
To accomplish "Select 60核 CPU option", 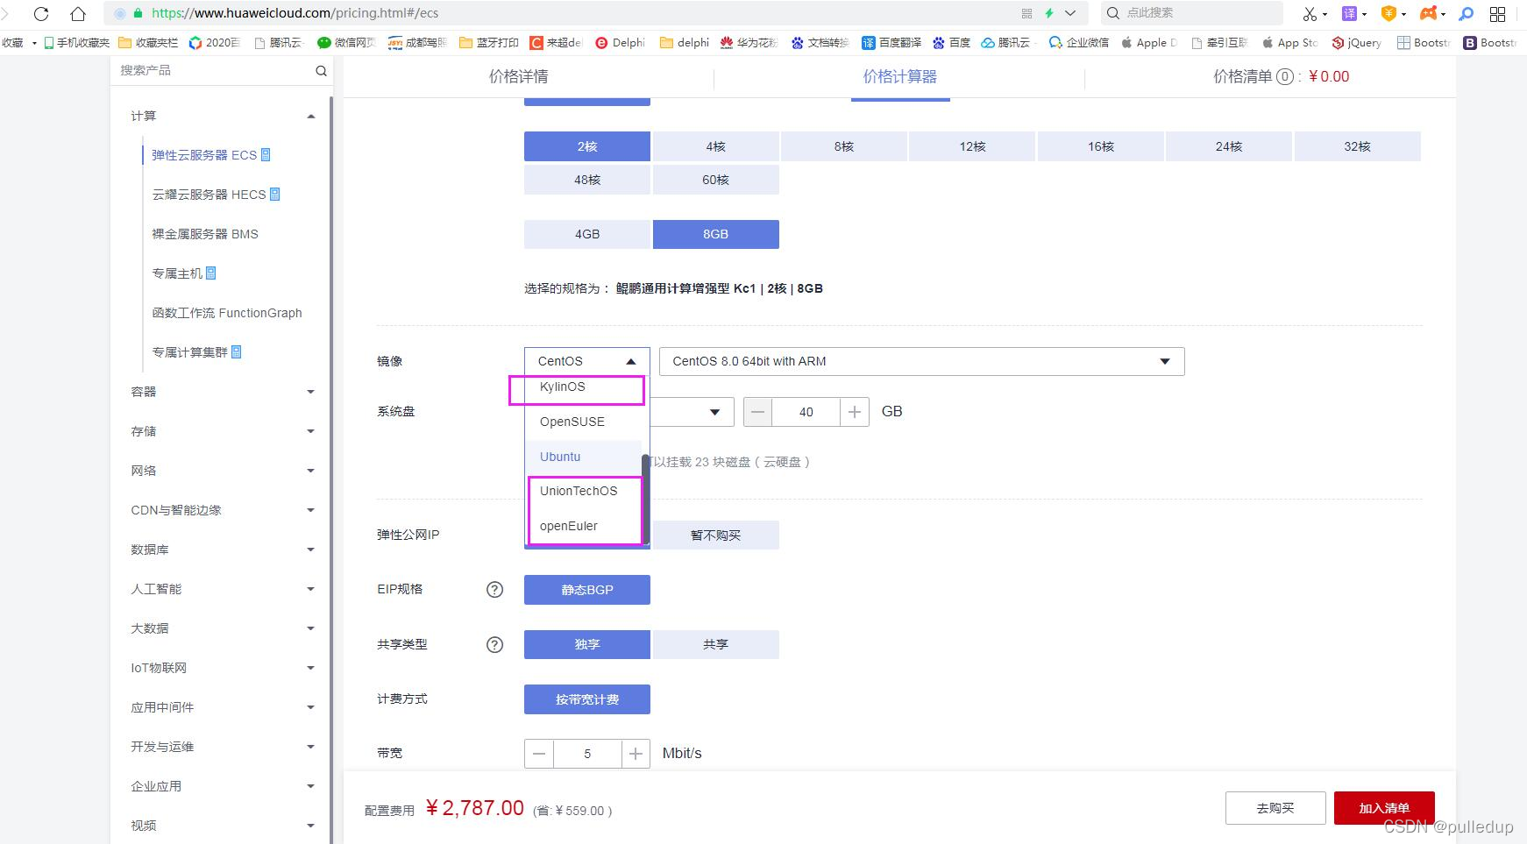I will point(715,180).
